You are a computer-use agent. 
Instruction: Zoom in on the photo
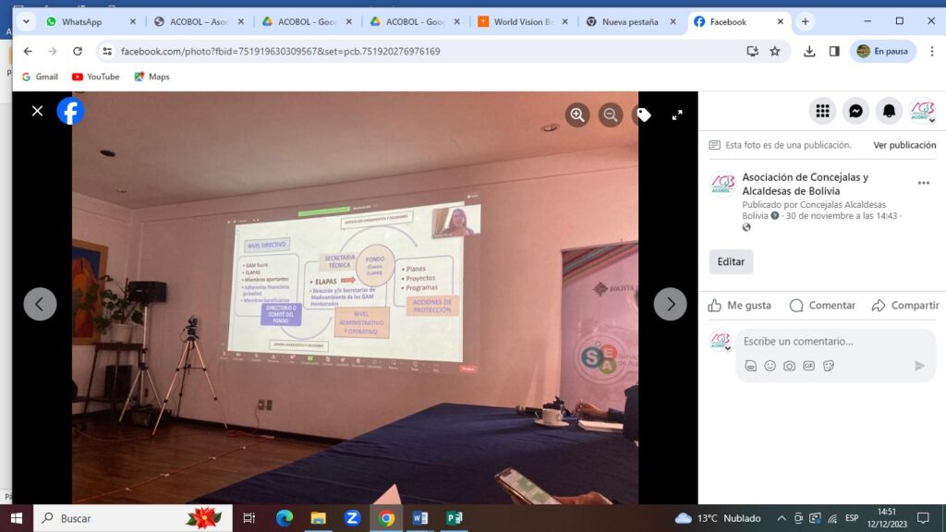(577, 115)
